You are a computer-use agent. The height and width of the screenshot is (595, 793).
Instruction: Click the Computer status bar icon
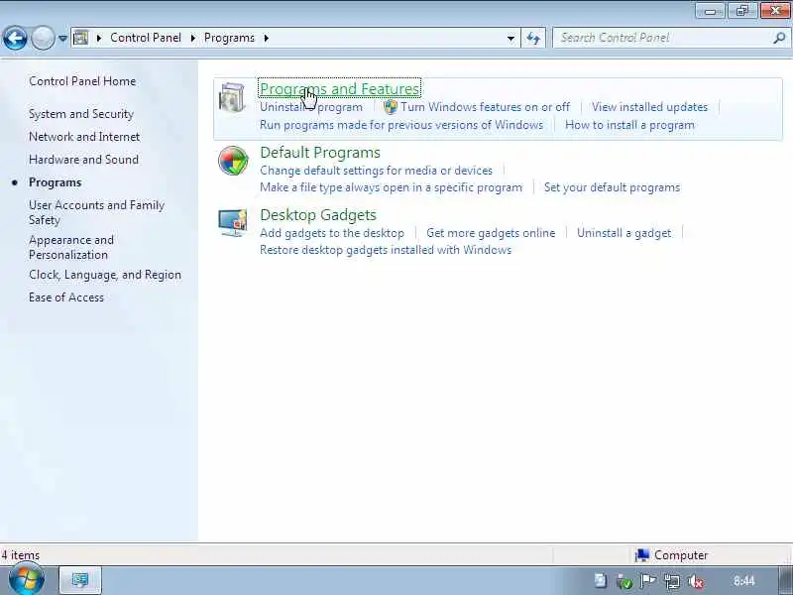tap(642, 555)
